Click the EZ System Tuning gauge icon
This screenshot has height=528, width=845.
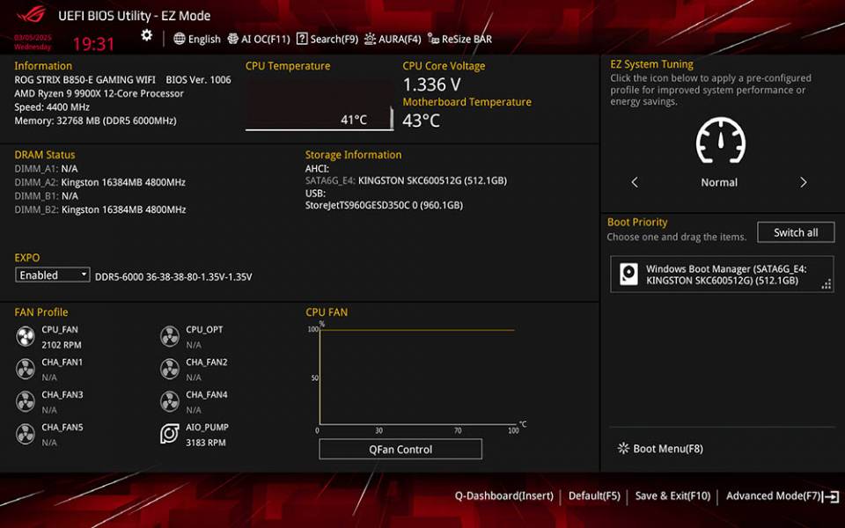click(x=721, y=141)
